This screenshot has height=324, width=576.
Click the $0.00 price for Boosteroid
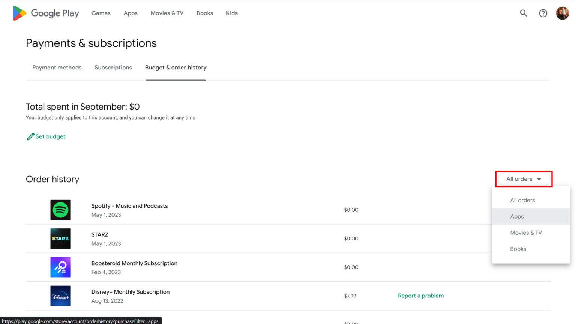pos(351,267)
